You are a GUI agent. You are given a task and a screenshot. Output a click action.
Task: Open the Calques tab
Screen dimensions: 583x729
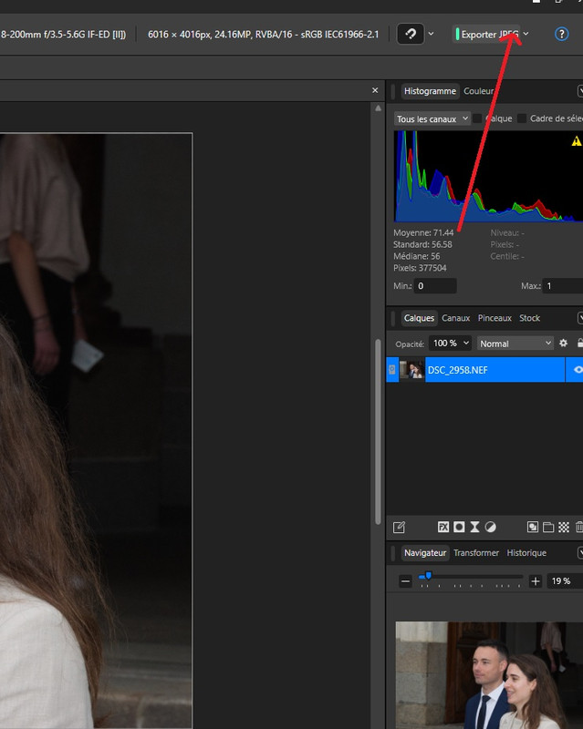419,318
